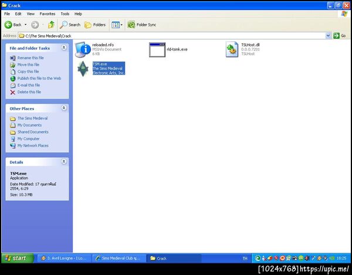This screenshot has height=275, width=352.
Task: Open My Documents from Other Places
Action: (29, 125)
